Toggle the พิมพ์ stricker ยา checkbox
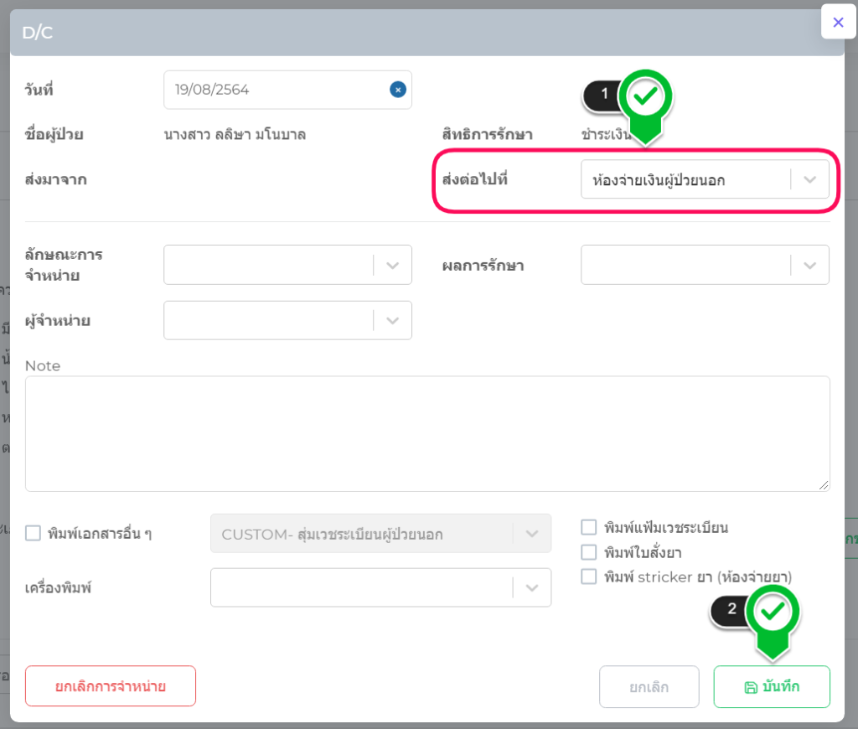This screenshot has width=858, height=729. point(589,576)
